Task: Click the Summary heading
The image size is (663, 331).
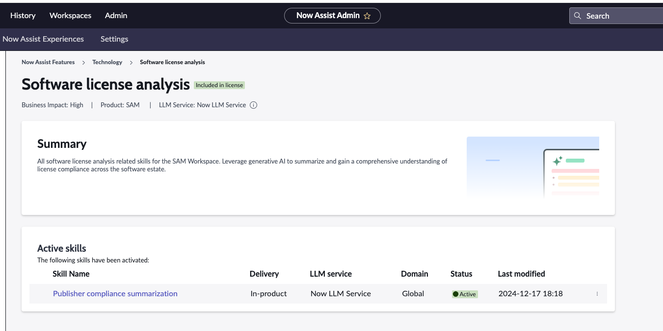Action: tap(62, 144)
